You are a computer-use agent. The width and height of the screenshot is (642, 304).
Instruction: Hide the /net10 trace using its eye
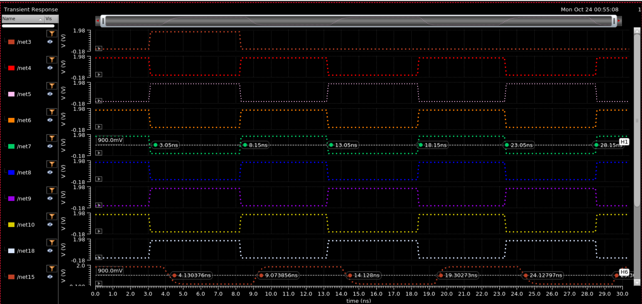point(50,224)
